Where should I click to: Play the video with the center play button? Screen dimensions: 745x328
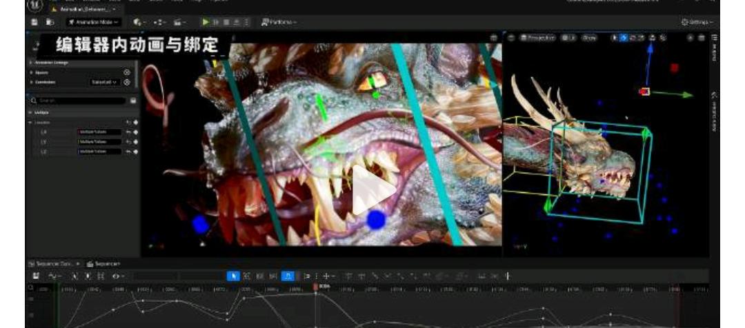(373, 190)
